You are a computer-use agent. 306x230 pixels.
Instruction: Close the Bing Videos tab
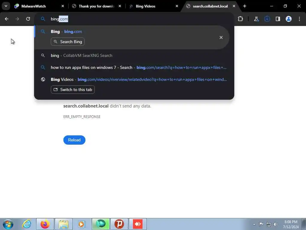pos(177,6)
